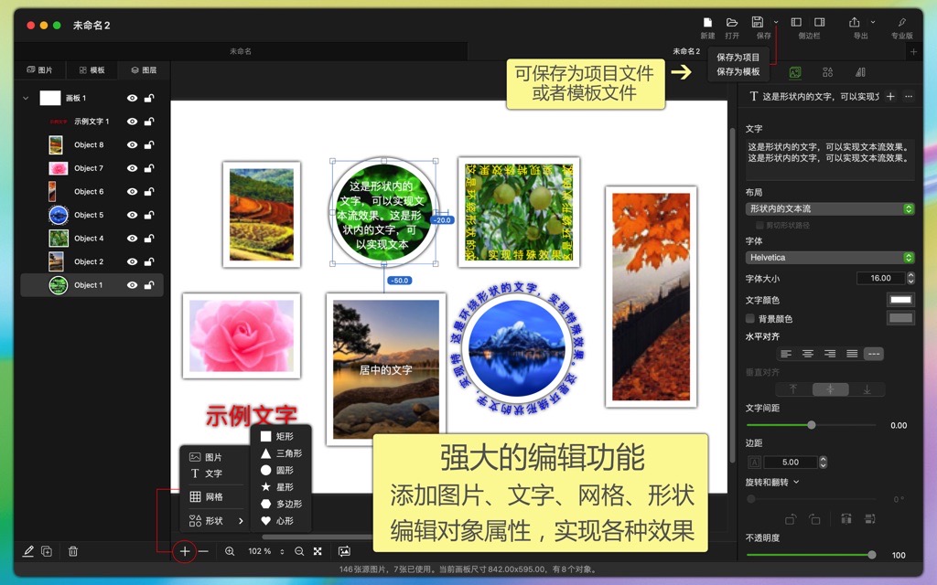Screen dimensions: 937x585
Task: Enable the background color (背景颜色) checkbox
Action: (750, 319)
